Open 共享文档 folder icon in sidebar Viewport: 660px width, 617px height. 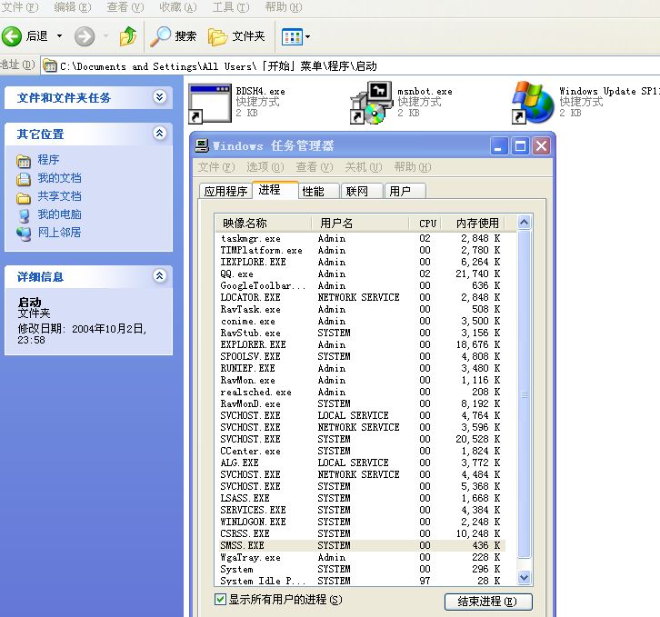click(24, 197)
